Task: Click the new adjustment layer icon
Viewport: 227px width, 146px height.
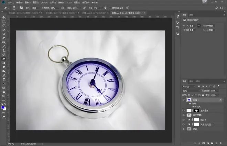Action: point(208,143)
